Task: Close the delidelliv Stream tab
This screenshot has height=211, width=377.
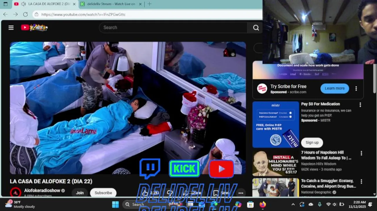Action: [140, 4]
